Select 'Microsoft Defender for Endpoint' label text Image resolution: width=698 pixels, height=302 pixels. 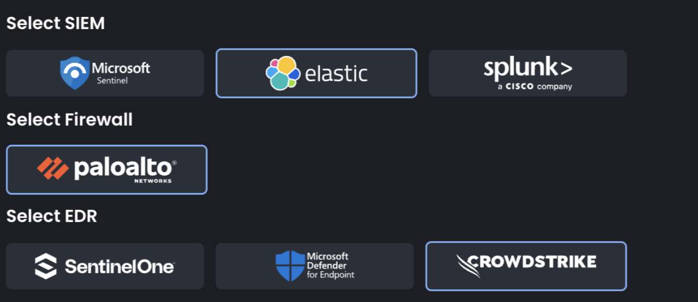click(331, 266)
